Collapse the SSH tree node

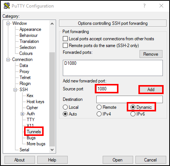click(x=15, y=90)
